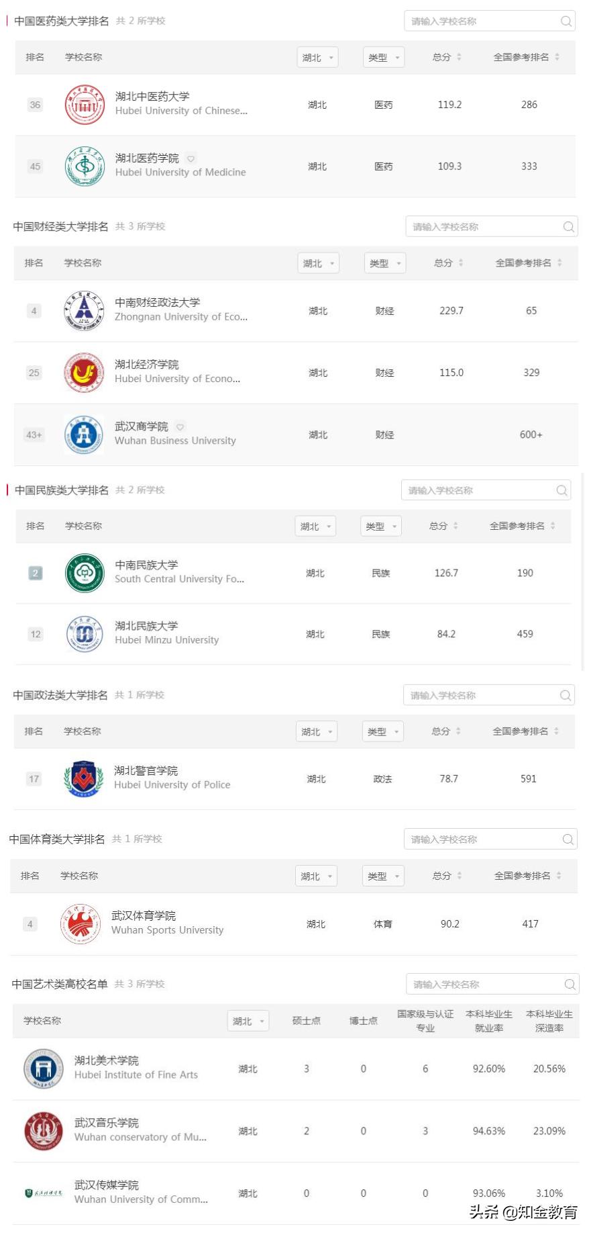Expand 湖北 province filter in arts school list
This screenshot has width=591, height=1233.
(248, 1021)
